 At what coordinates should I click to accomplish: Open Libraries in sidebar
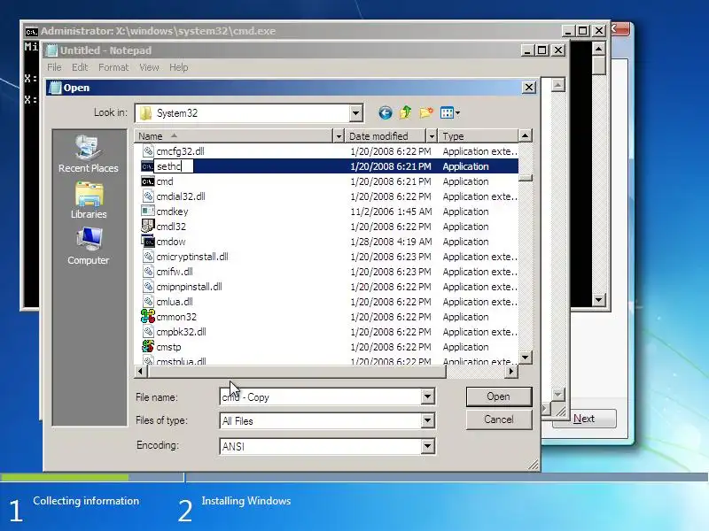coord(88,200)
